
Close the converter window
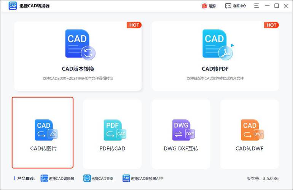286,6
